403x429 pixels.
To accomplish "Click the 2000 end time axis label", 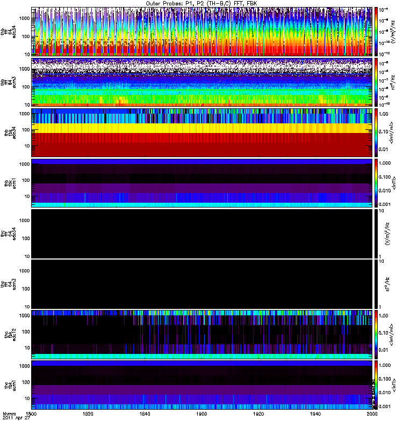I will click(372, 413).
